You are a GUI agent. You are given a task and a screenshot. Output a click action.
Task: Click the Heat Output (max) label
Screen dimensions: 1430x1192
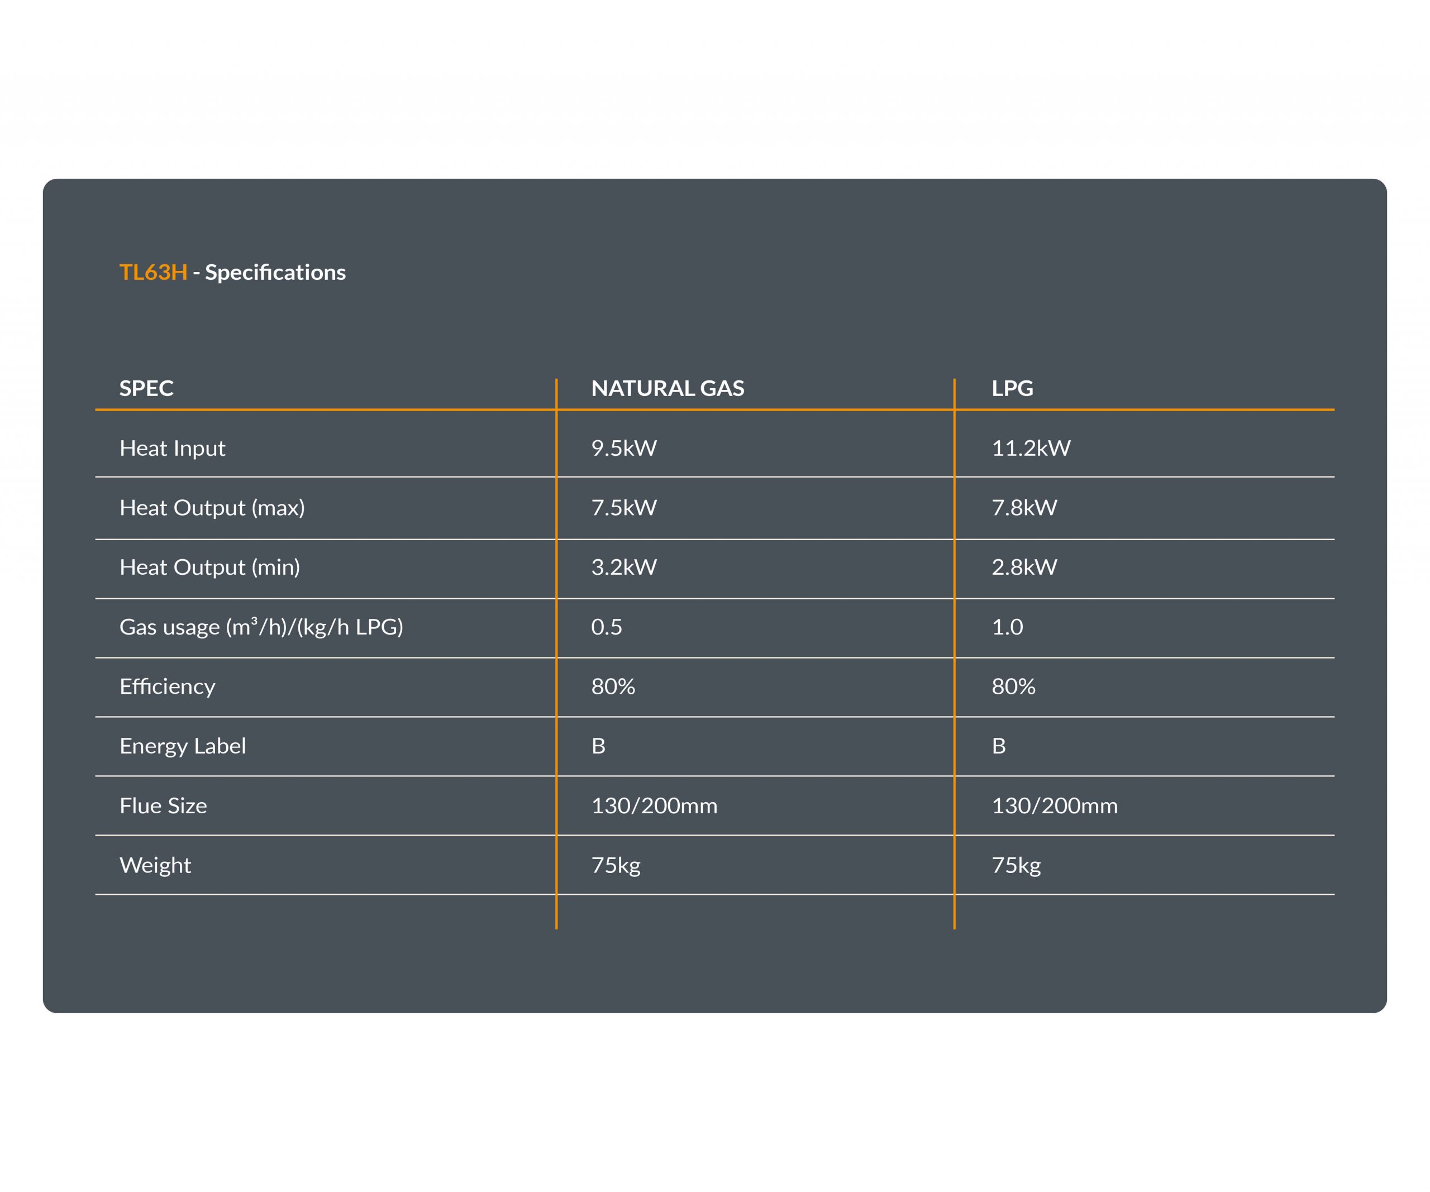(x=212, y=508)
